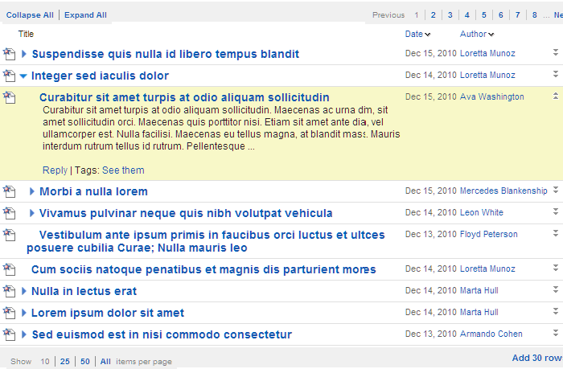Viewport: 563px width, 369px height.
Task: Click Reply under the Curabitur post
Action: pyautogui.click(x=55, y=170)
